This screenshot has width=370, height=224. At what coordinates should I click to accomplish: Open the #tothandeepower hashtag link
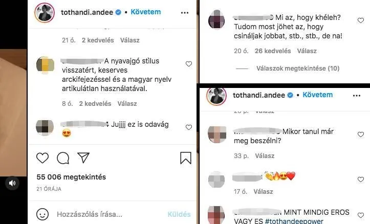(x=294, y=221)
